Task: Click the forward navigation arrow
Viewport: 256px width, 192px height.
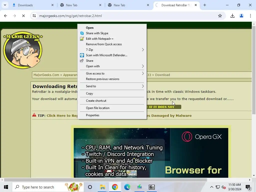Action: pyautogui.click(x=14, y=16)
